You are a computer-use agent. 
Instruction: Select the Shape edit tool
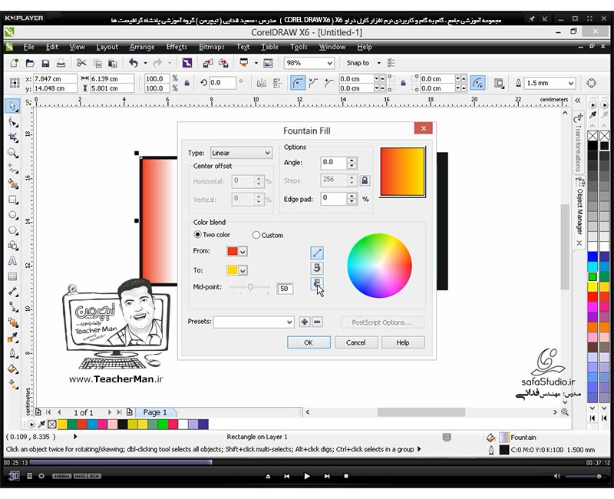(x=13, y=122)
